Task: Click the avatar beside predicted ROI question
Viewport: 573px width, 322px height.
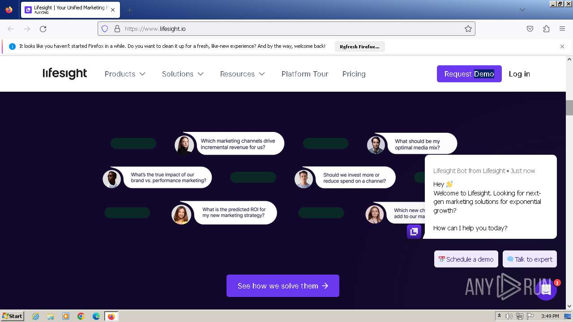Action: coord(181,214)
